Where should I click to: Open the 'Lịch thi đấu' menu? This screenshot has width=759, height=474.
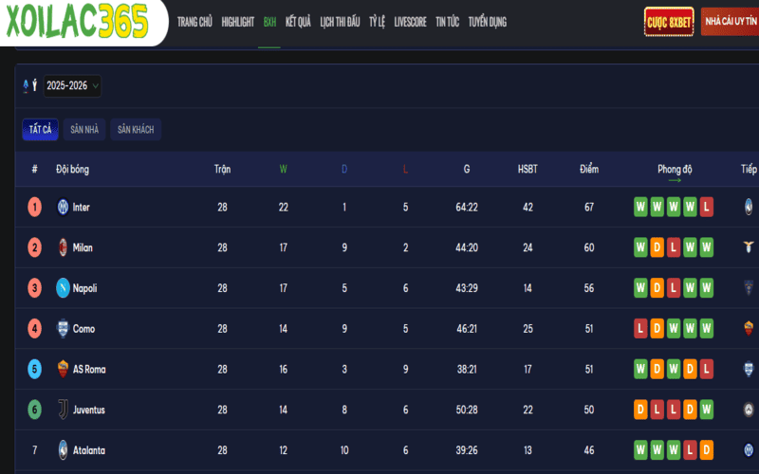pos(341,22)
